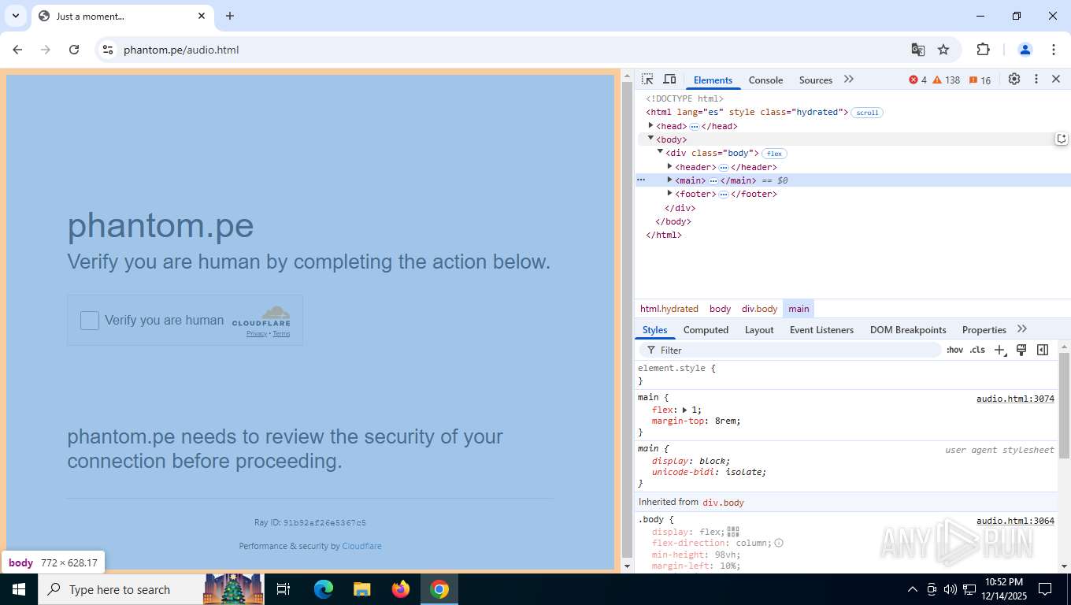
Task: Activate the inspect element picker tool
Action: coord(647,80)
